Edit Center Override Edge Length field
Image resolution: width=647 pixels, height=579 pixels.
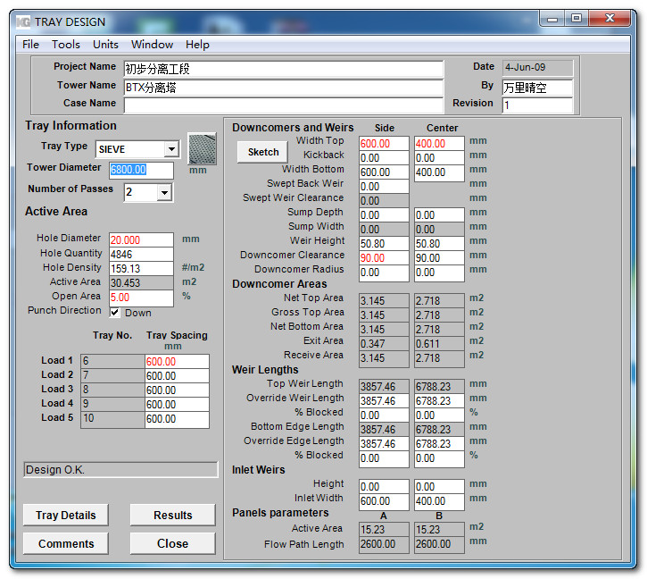click(439, 444)
